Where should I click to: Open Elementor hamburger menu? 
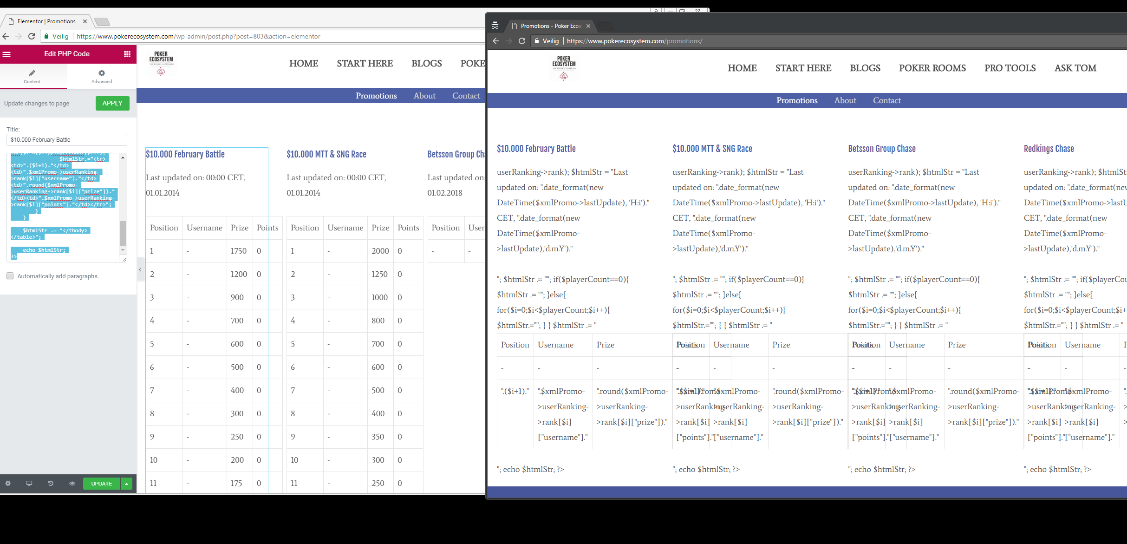(7, 54)
